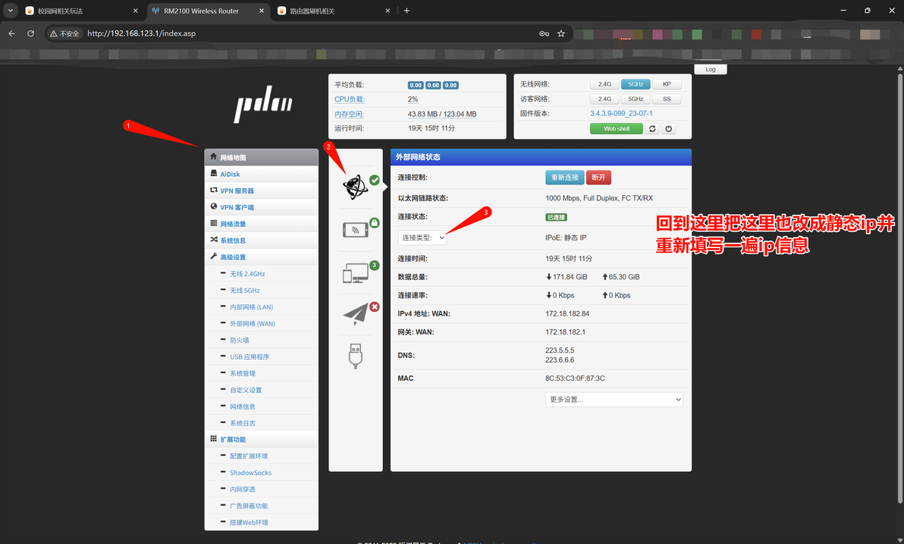This screenshot has width=904, height=544.
Task: Open 网络信息 page
Action: coord(242,407)
